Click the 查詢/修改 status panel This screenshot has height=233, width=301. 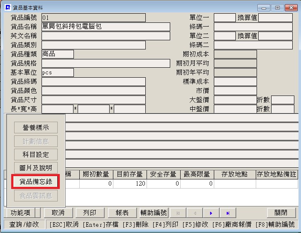24,224
